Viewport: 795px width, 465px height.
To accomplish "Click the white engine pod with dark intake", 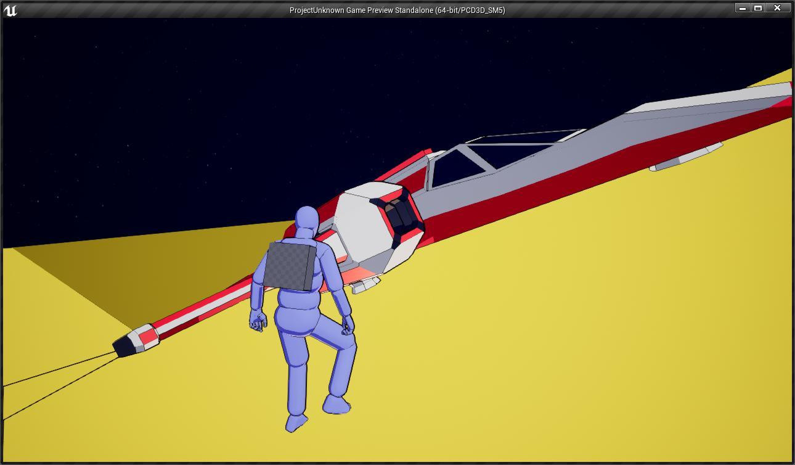I will [379, 228].
